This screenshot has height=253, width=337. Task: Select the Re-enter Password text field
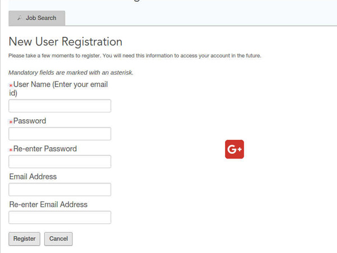(x=60, y=161)
